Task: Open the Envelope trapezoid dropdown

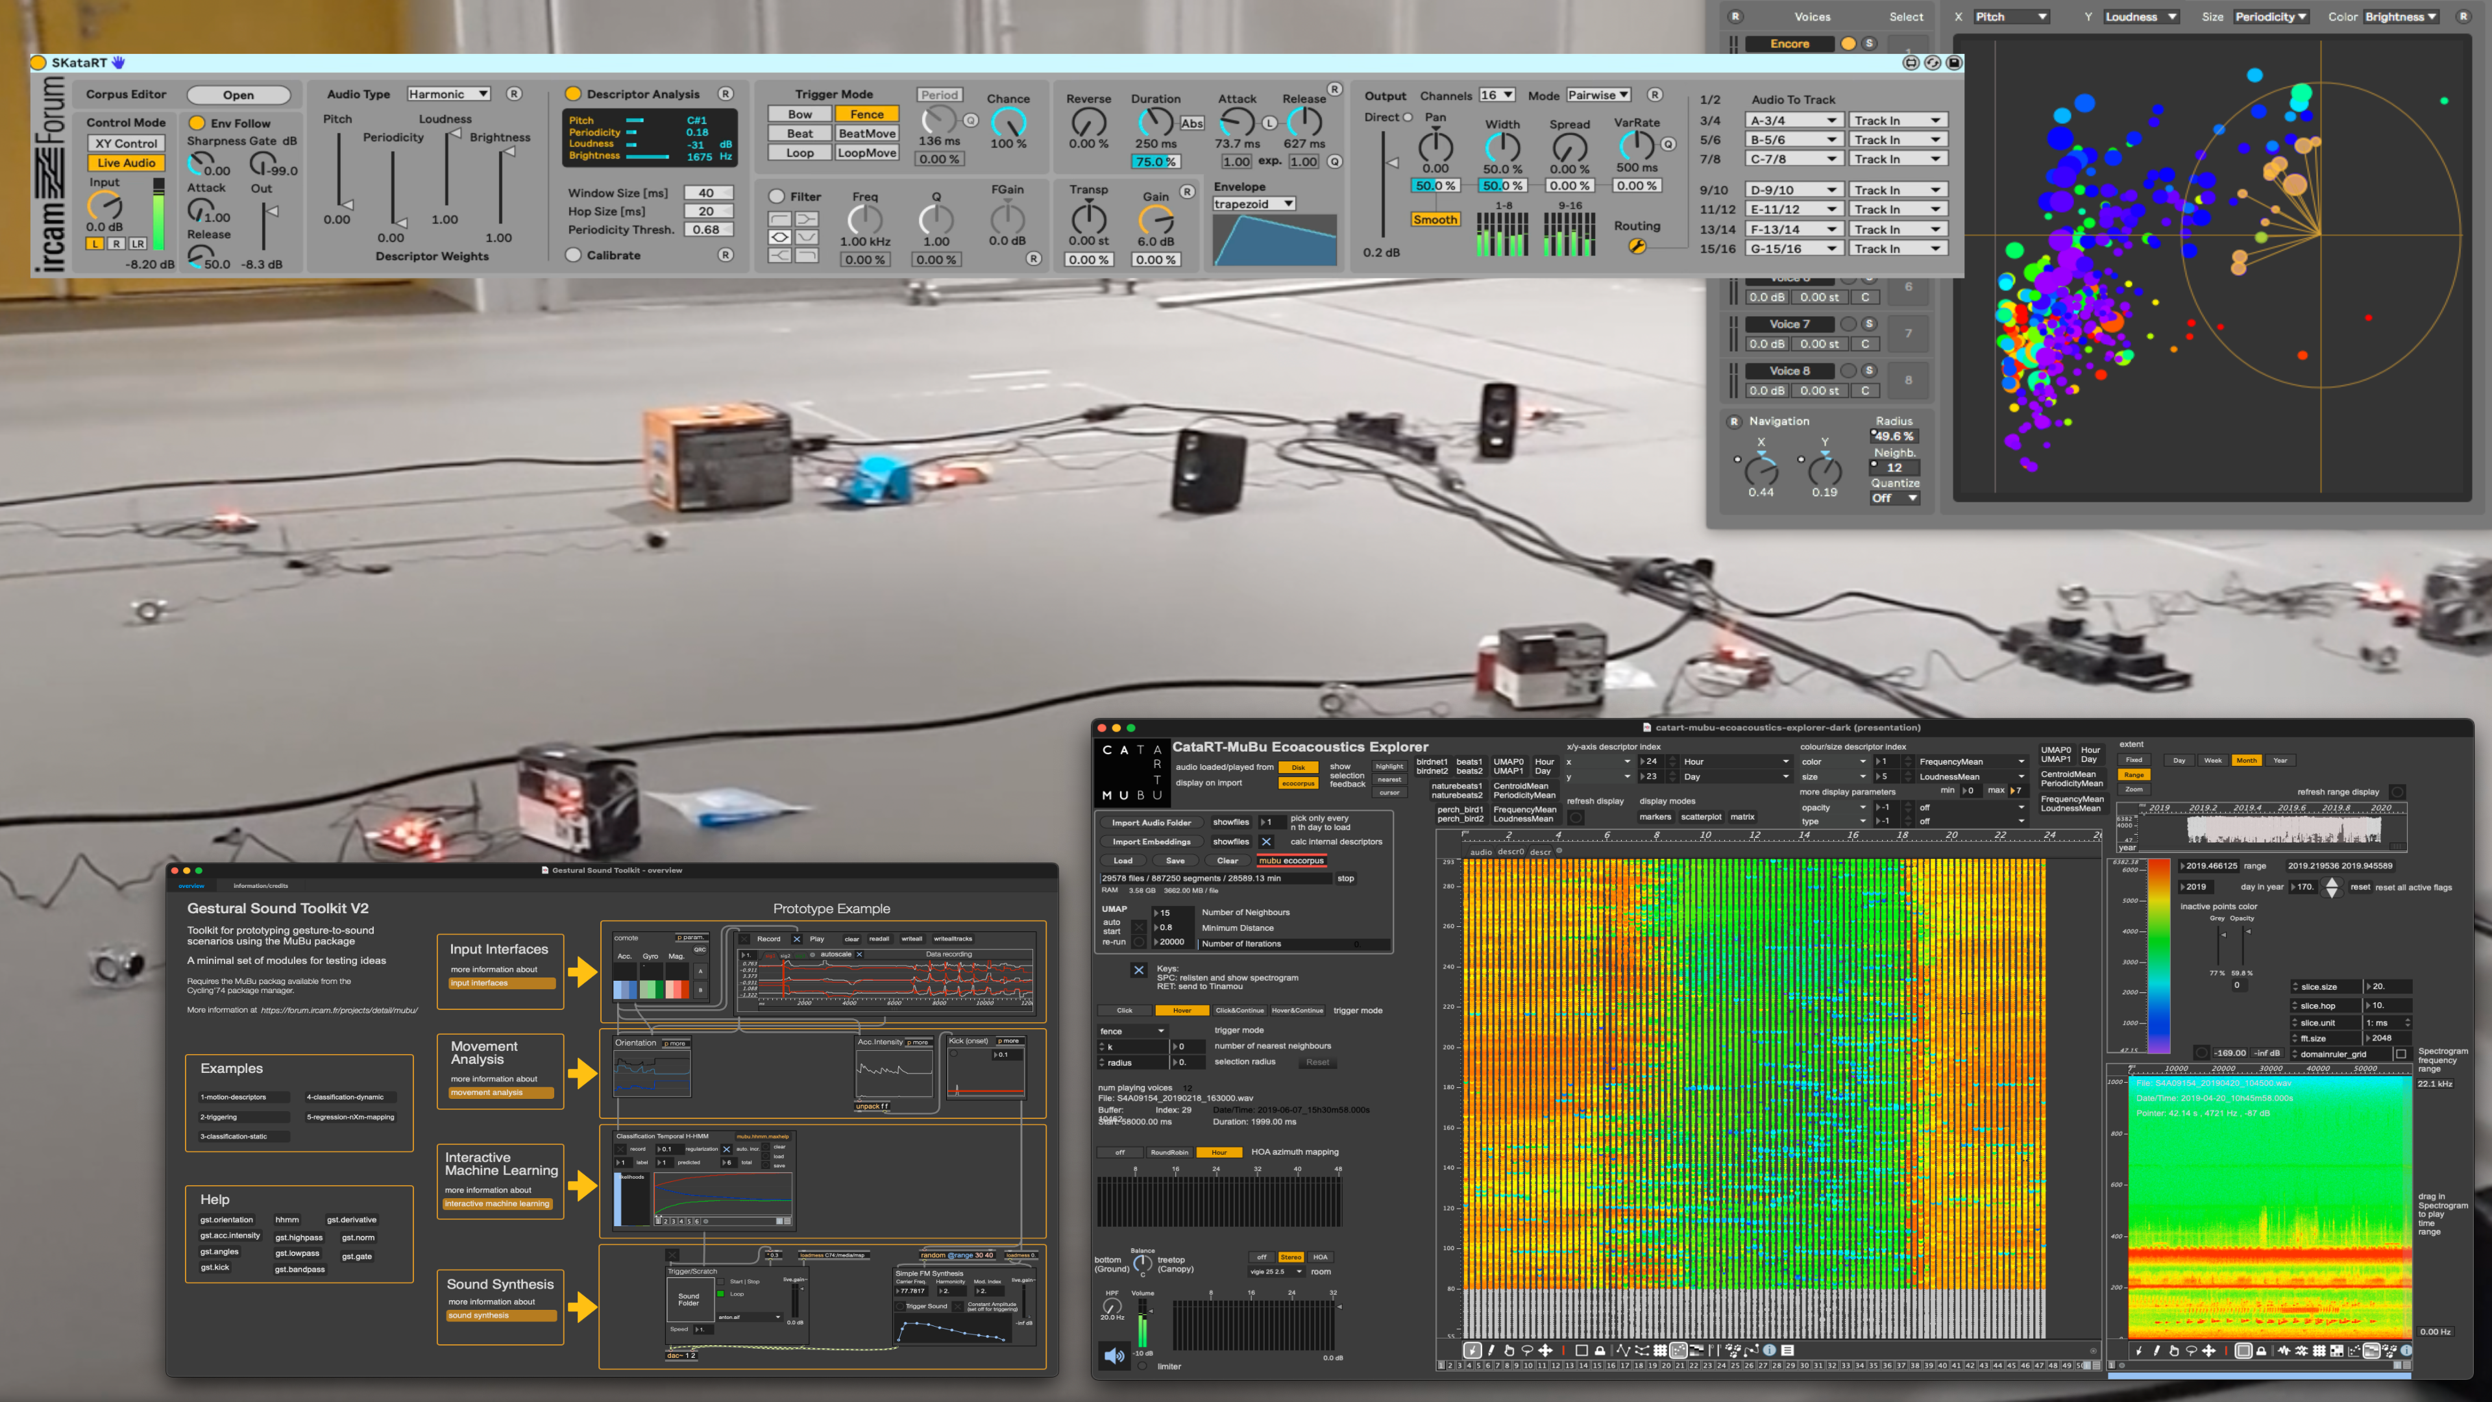Action: click(1254, 204)
